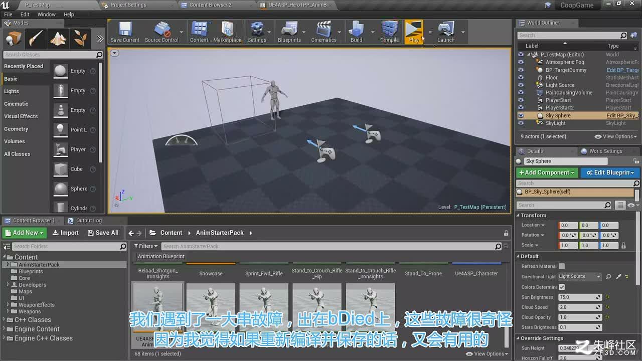Image resolution: width=642 pixels, height=361 pixels.
Task: Toggle visibility of Sky Sphere
Action: [x=521, y=115]
